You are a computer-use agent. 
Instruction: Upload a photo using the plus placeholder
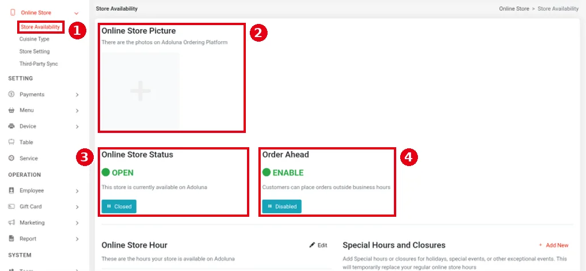pos(141,91)
